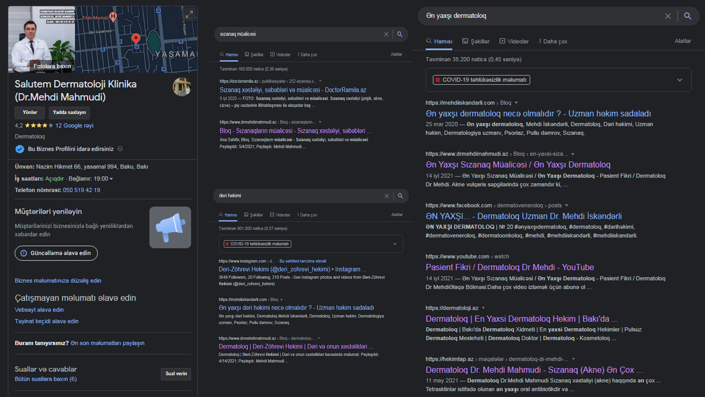This screenshot has width=705, height=397.
Task: Click search icon in Ən yaxşı dermatoloq bar
Action: (688, 16)
